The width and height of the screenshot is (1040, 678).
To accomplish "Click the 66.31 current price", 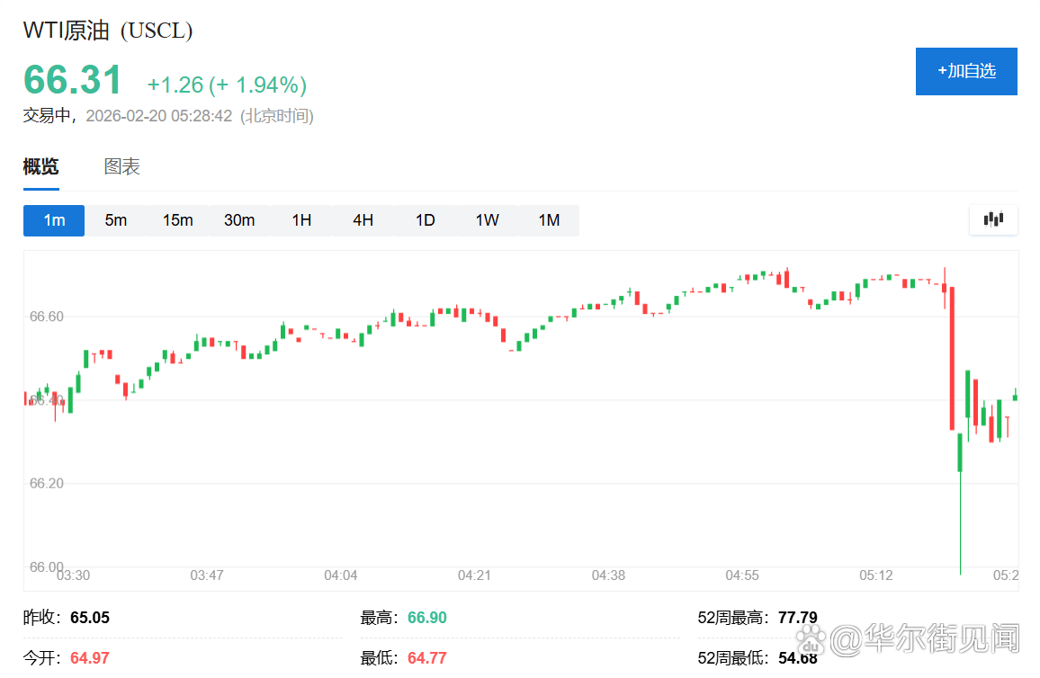I will pos(72,80).
